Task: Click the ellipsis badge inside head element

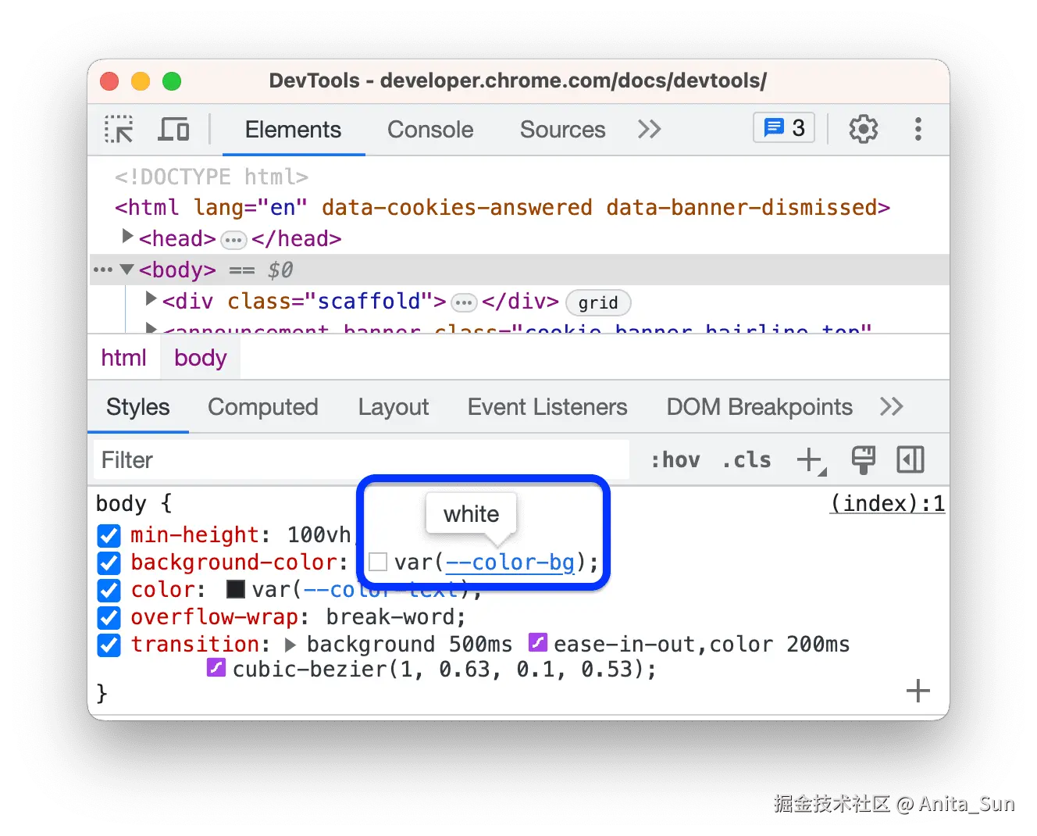Action: pos(233,240)
